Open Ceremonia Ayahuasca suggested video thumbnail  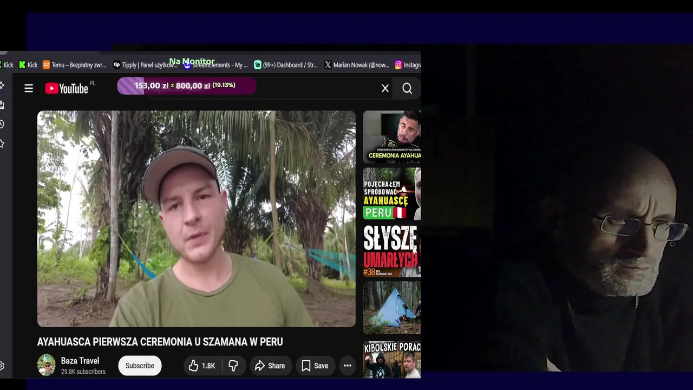pos(392,136)
